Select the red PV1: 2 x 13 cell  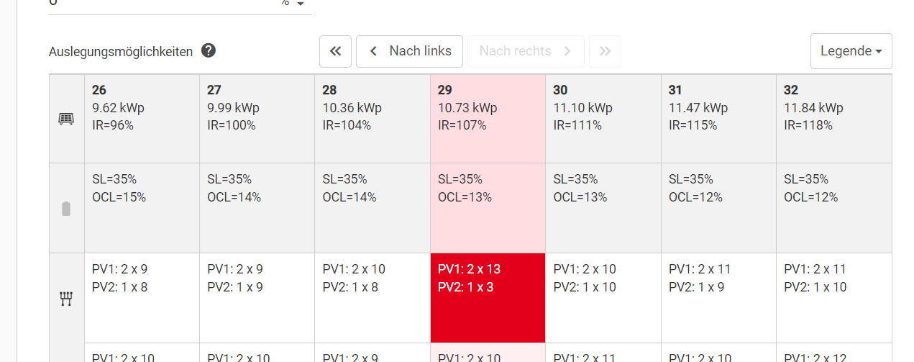point(488,297)
